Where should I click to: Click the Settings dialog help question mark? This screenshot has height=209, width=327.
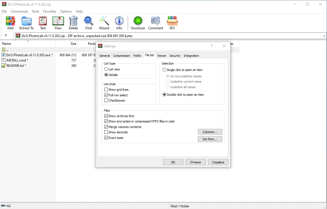tap(212, 46)
